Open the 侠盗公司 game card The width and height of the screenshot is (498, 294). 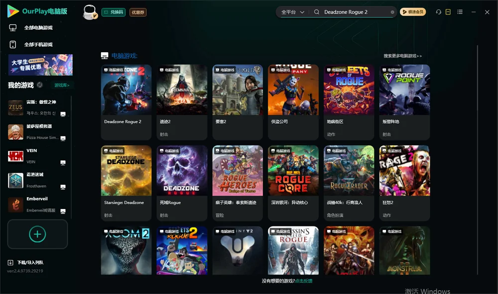[x=293, y=102]
